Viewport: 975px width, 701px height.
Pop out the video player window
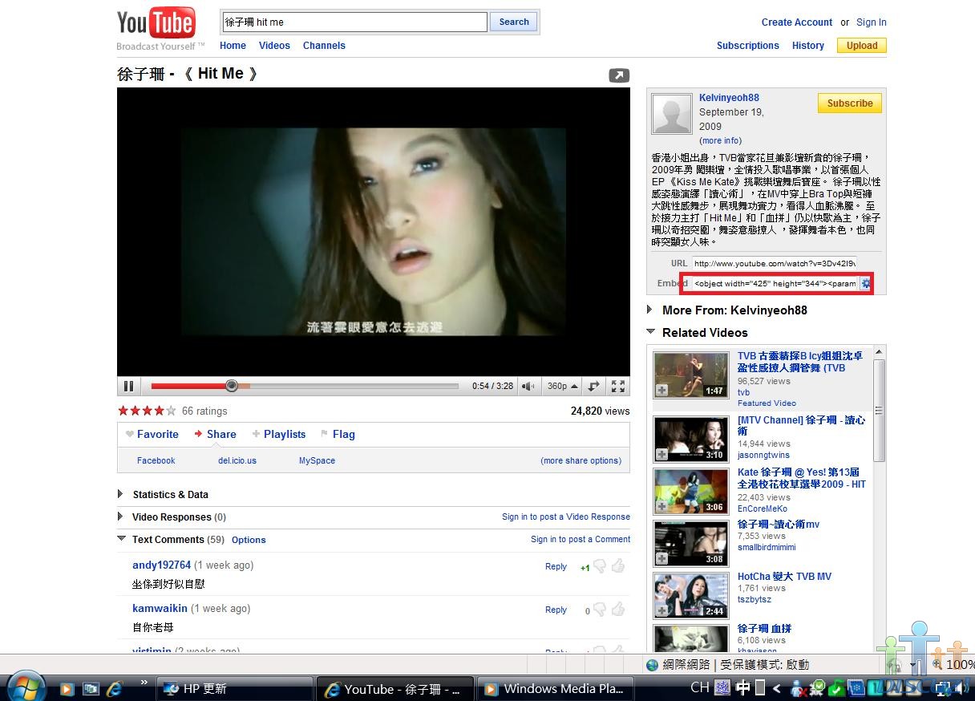tap(619, 75)
